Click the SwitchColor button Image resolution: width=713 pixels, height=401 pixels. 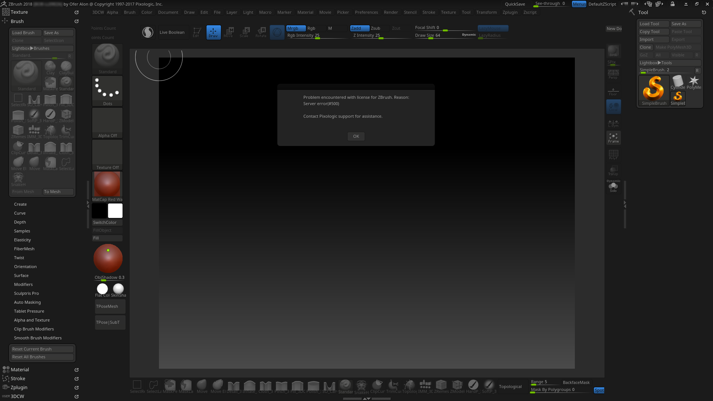[107, 222]
